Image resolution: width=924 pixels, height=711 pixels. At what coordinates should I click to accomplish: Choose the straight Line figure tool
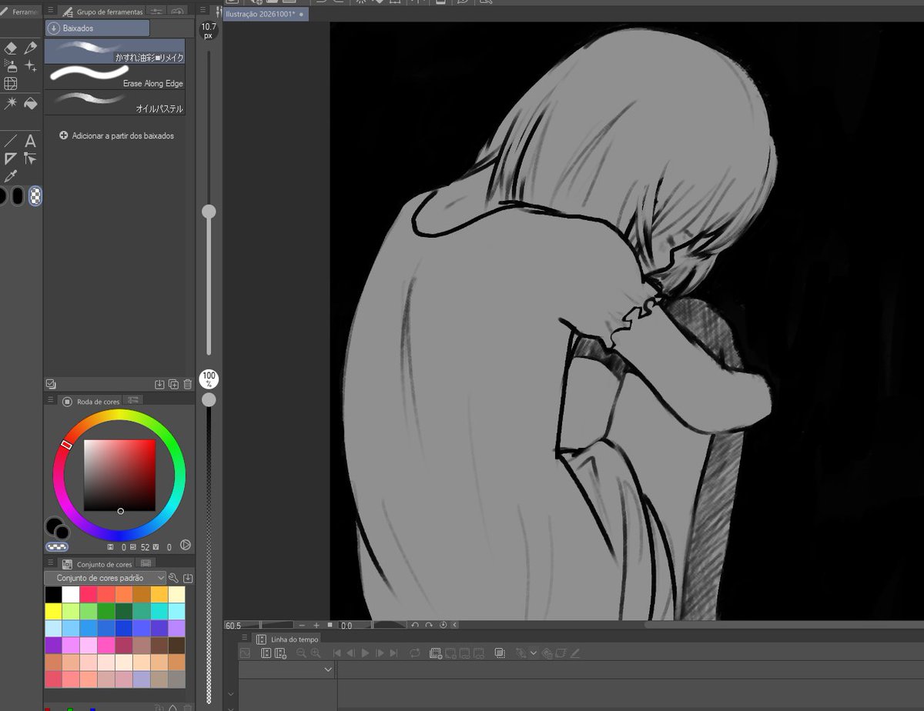10,141
